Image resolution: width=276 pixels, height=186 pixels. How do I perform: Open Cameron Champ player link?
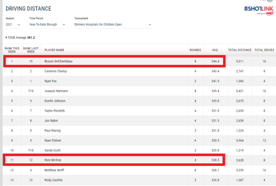coord(56,71)
